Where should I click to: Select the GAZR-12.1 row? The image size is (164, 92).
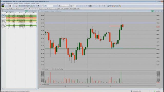coord(19,20)
